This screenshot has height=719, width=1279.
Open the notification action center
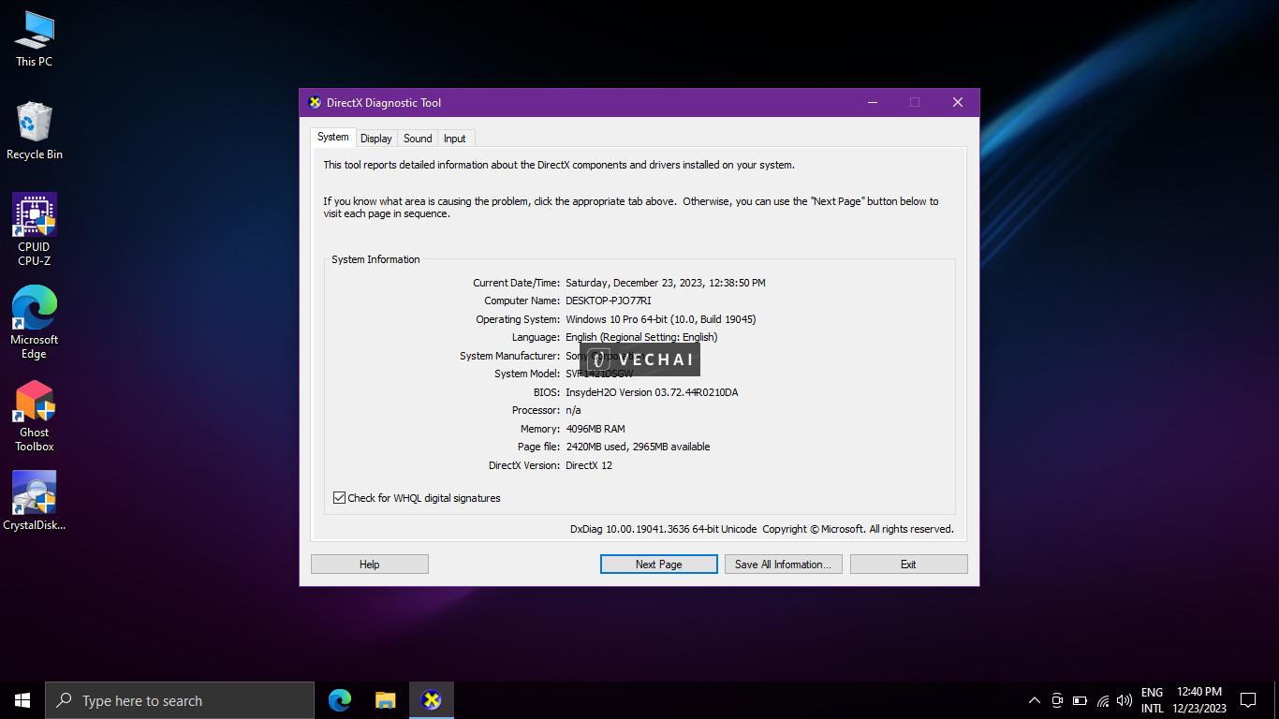click(1248, 700)
